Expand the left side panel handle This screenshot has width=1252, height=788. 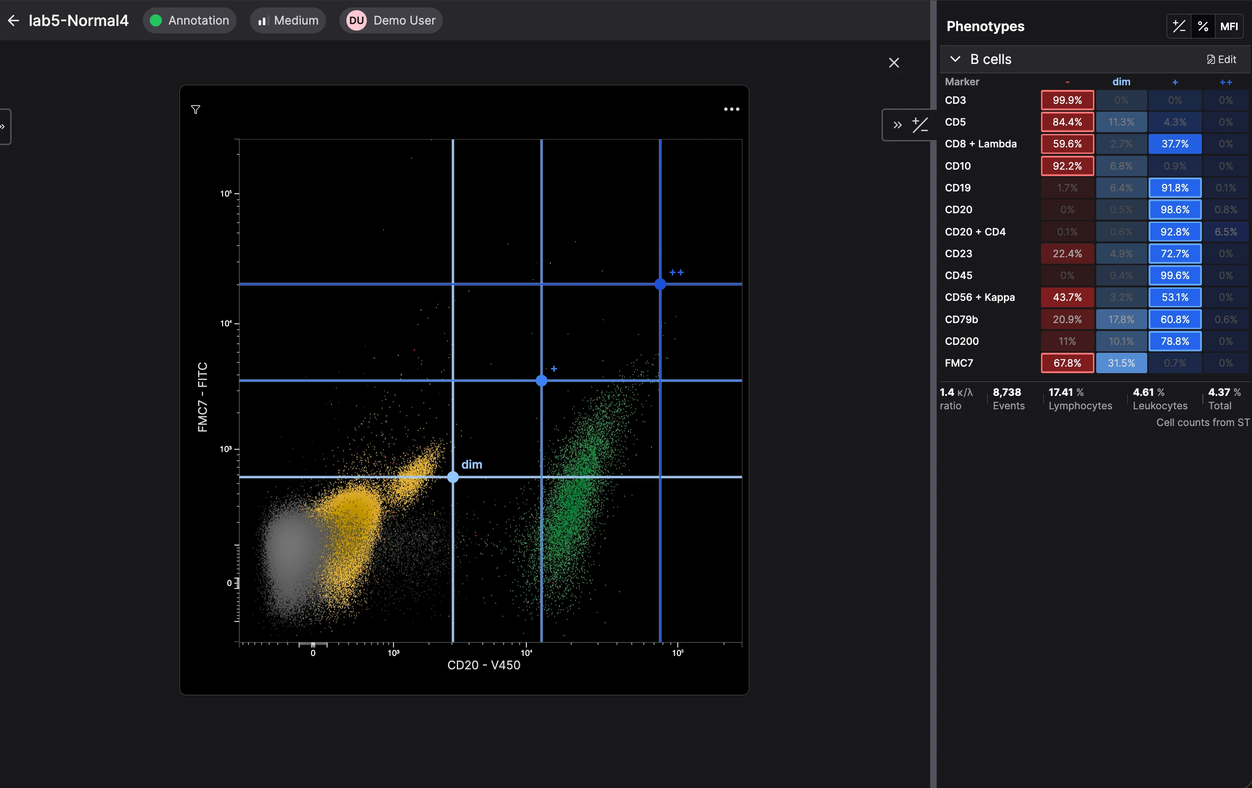click(4, 126)
